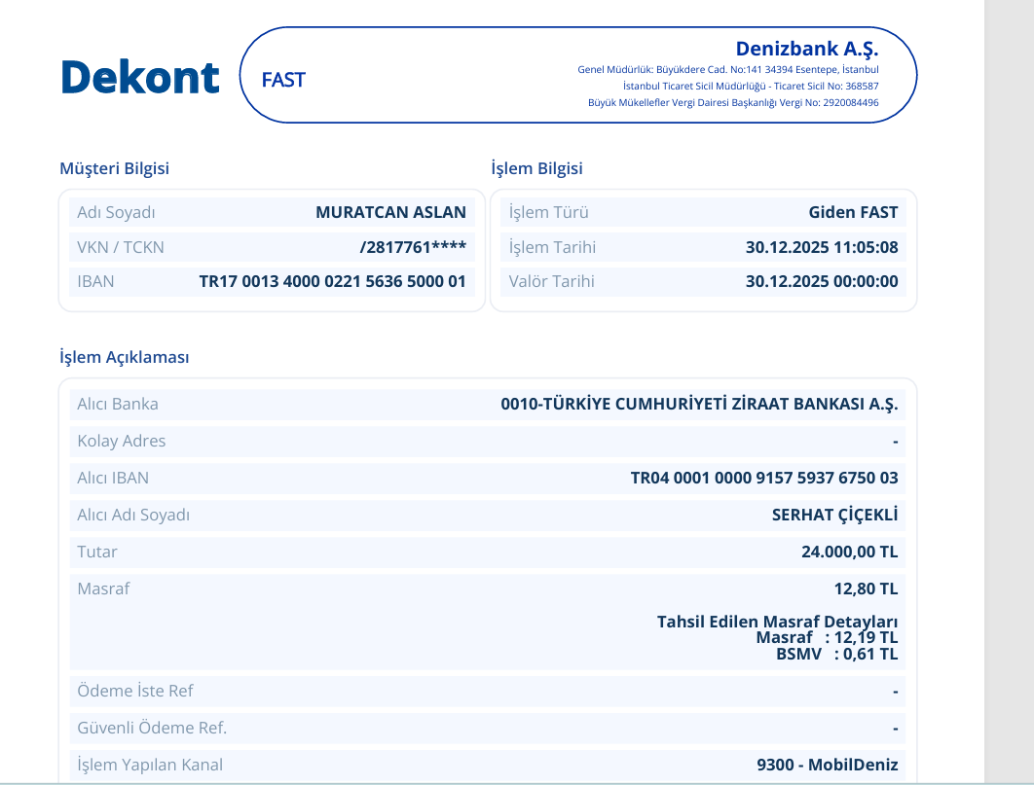Click the İşlem Açıklaması section heading
1034x785 pixels.
tap(125, 357)
